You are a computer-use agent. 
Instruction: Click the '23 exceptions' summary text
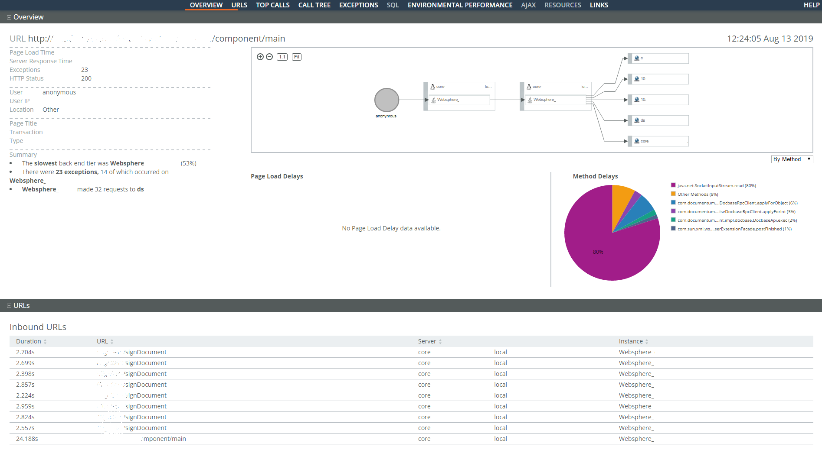coord(77,172)
